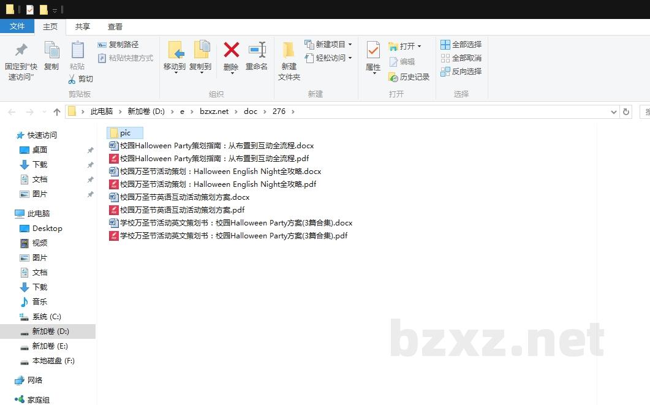Image resolution: width=650 pixels, height=405 pixels.
Task: Select the pic folder in file list
Action: (x=125, y=133)
